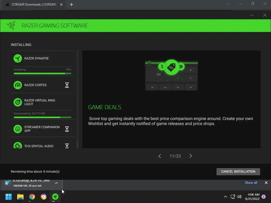This screenshot has height=203, width=271.
Task: Click the hourglass next to THX Spatial Audio
Action: (x=67, y=146)
